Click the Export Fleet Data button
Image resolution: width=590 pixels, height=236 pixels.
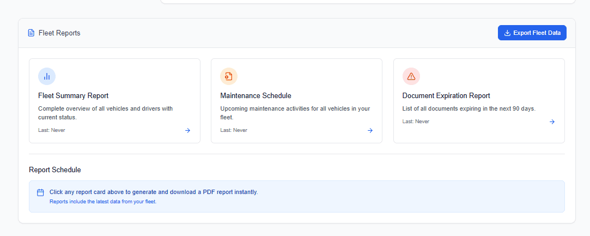pyautogui.click(x=532, y=33)
